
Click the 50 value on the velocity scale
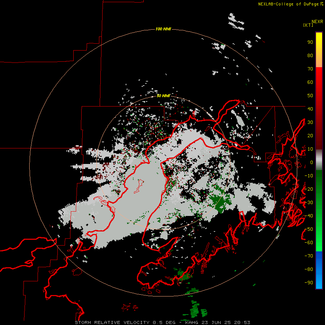coord(310,96)
